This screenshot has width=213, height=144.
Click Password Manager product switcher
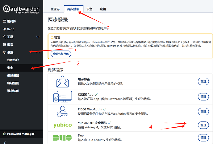coord(22,134)
